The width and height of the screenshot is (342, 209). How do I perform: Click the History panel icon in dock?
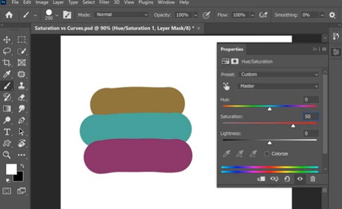[x=336, y=36]
